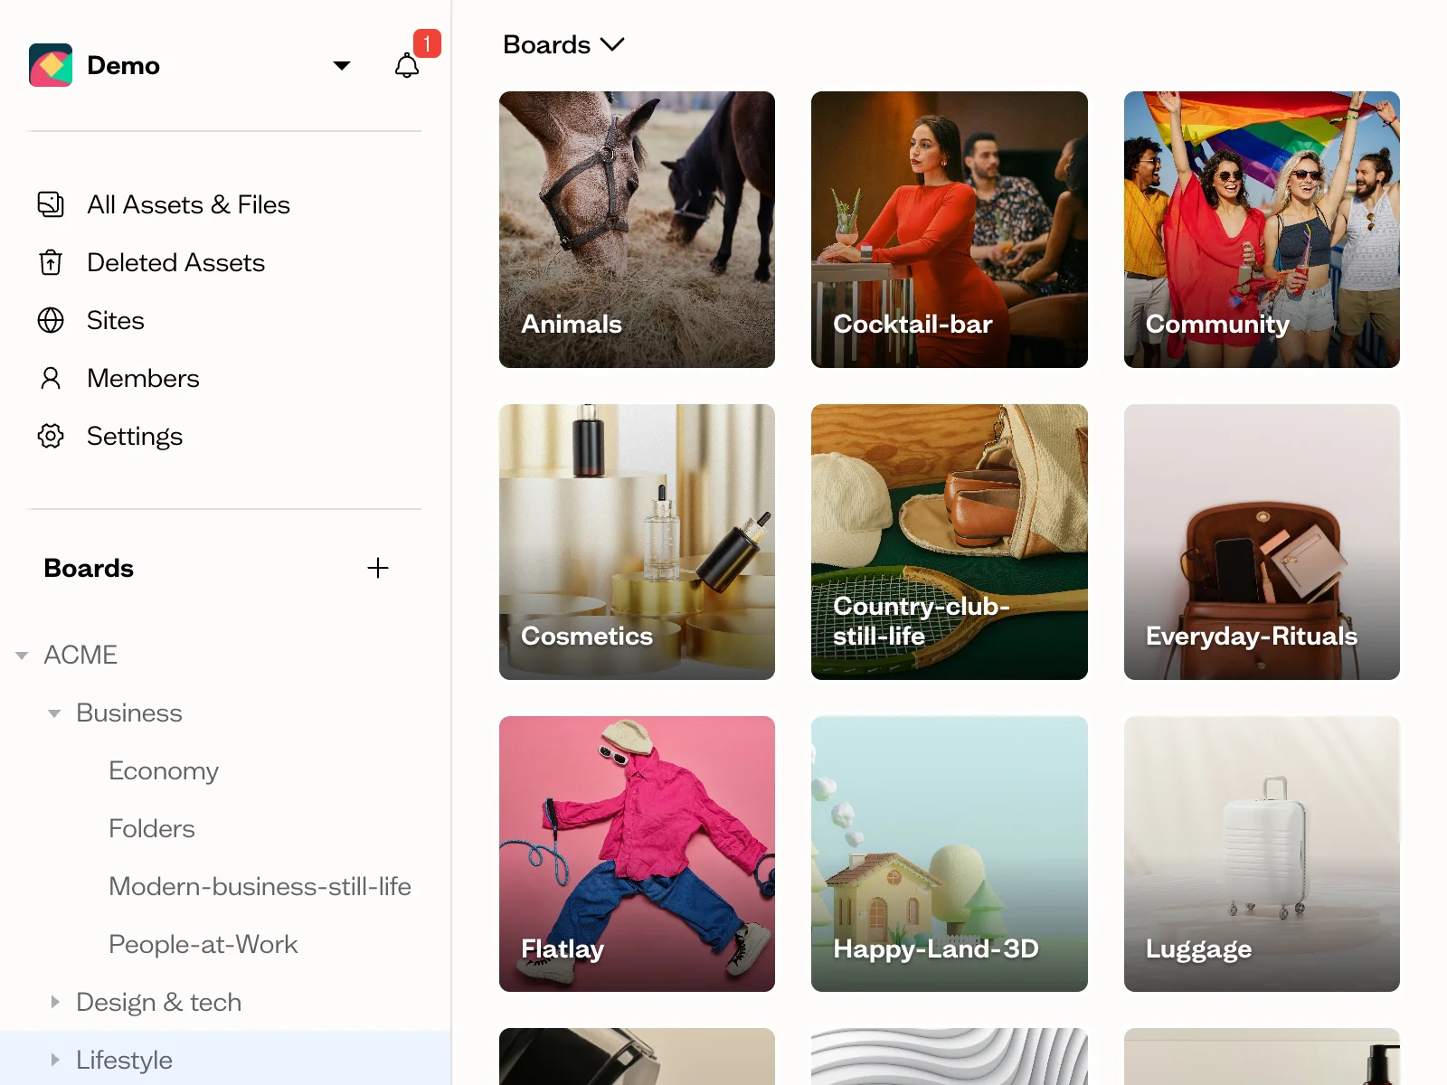The image size is (1447, 1085).
Task: Click the Demo workspace name
Action: click(123, 65)
